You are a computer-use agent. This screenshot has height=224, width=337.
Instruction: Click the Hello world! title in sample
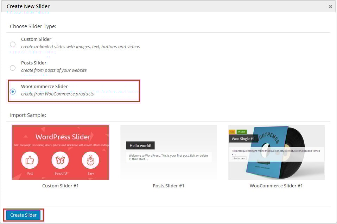pyautogui.click(x=140, y=145)
